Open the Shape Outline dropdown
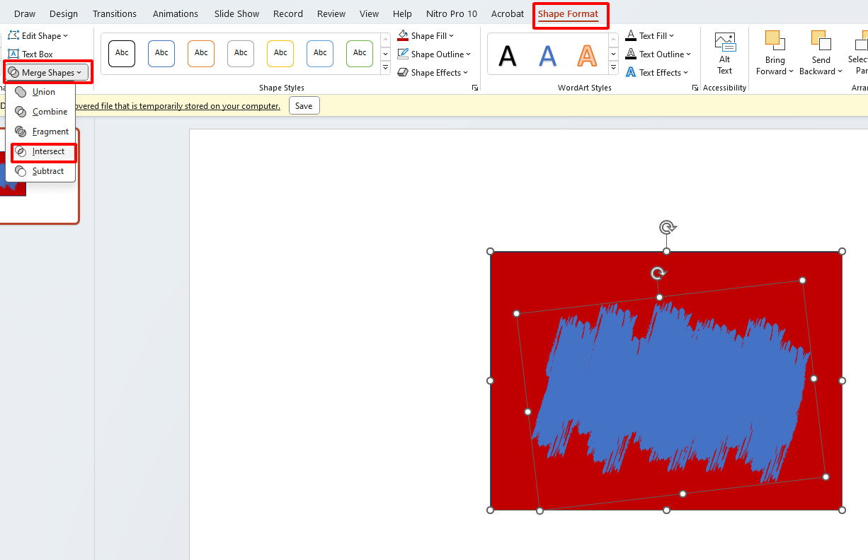This screenshot has width=868, height=560. pos(434,54)
